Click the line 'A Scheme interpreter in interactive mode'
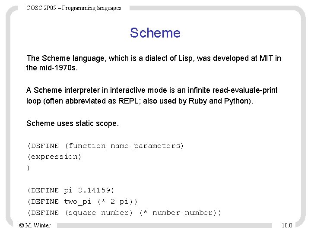The width and height of the screenshot is (311, 233). (152, 90)
